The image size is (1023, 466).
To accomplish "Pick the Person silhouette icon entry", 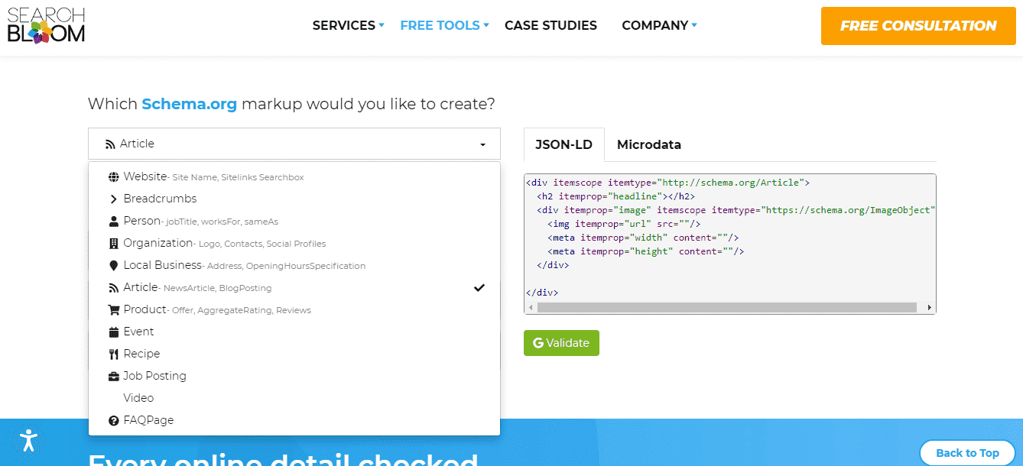I will coord(114,222).
